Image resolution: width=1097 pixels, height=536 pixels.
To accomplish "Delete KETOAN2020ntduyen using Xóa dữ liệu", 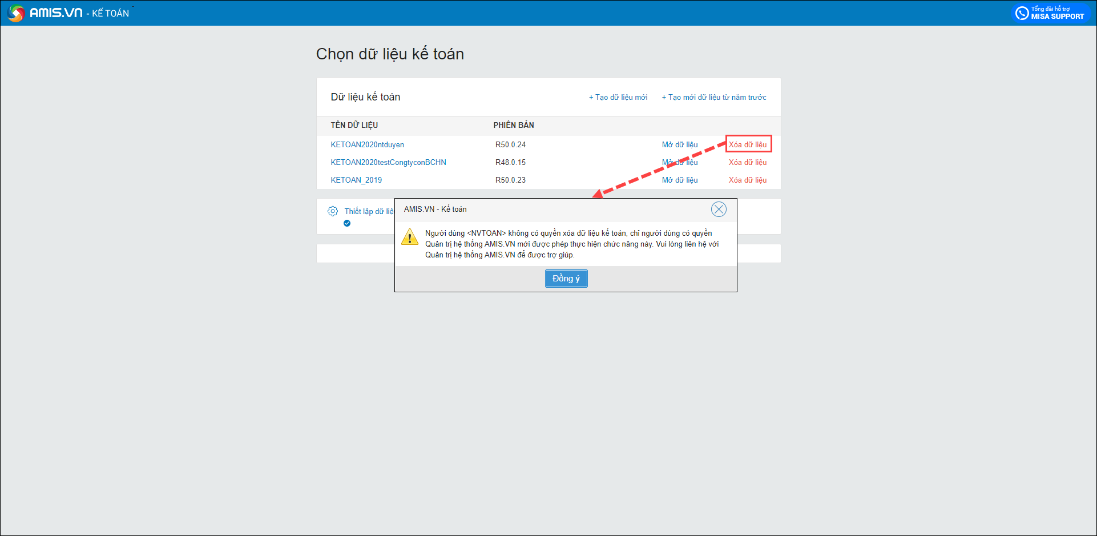I will 748,145.
